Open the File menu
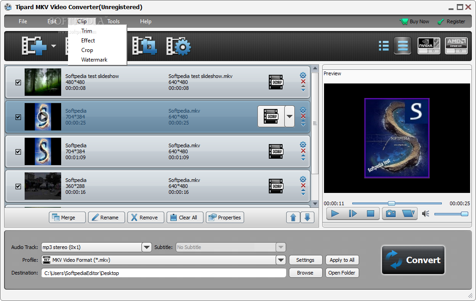Image resolution: width=476 pixels, height=301 pixels. pyautogui.click(x=23, y=21)
